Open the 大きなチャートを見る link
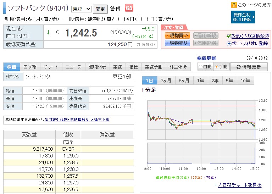 (x=240, y=185)
